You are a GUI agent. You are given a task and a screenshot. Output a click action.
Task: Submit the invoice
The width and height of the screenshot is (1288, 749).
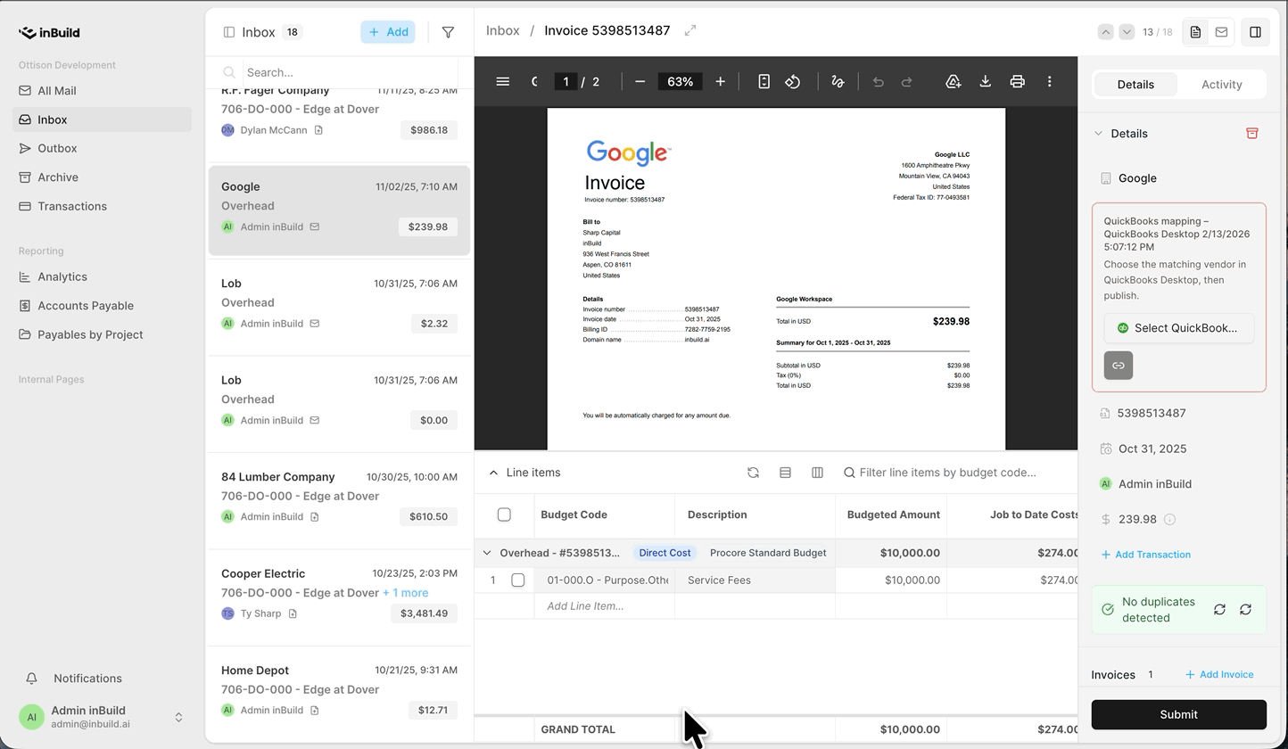click(x=1178, y=714)
